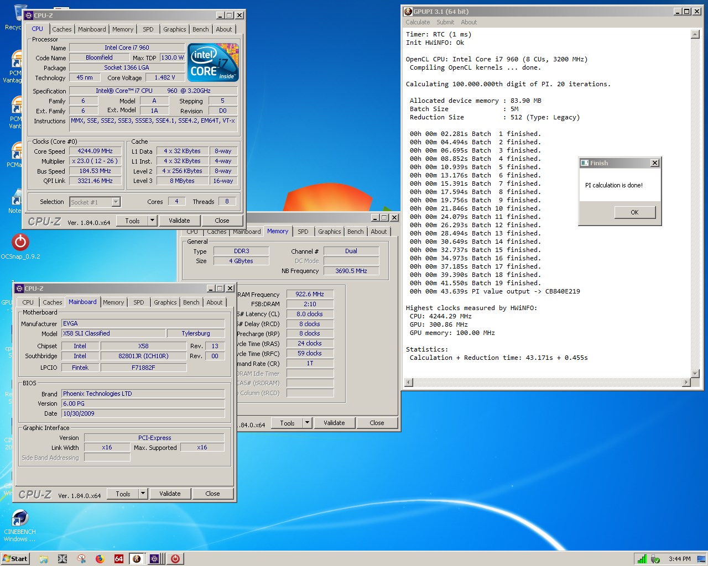This screenshot has height=566, width=708.
Task: Click the Finish dialog title icon
Action: point(585,163)
